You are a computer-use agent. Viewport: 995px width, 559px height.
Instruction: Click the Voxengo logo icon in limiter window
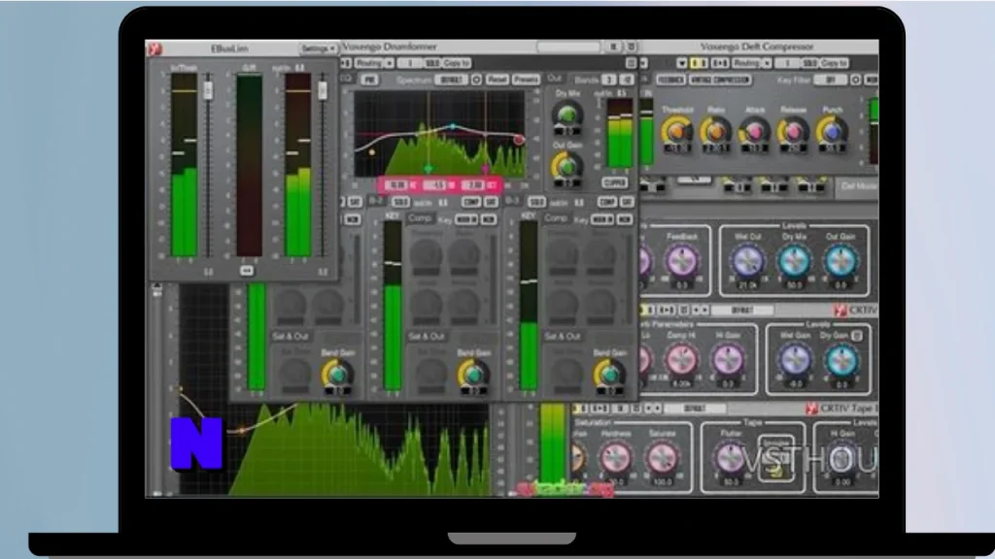coord(154,49)
